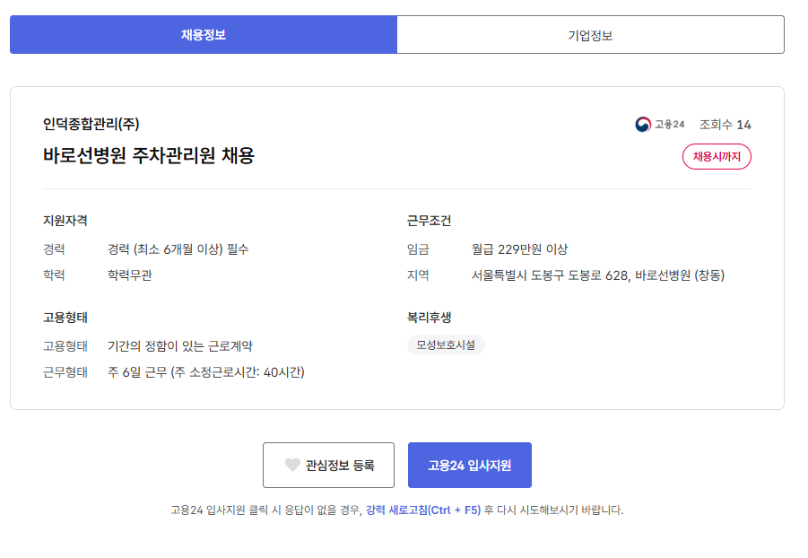The width and height of the screenshot is (808, 558).
Task: Click the 복리후생 section heading
Action: point(429,318)
